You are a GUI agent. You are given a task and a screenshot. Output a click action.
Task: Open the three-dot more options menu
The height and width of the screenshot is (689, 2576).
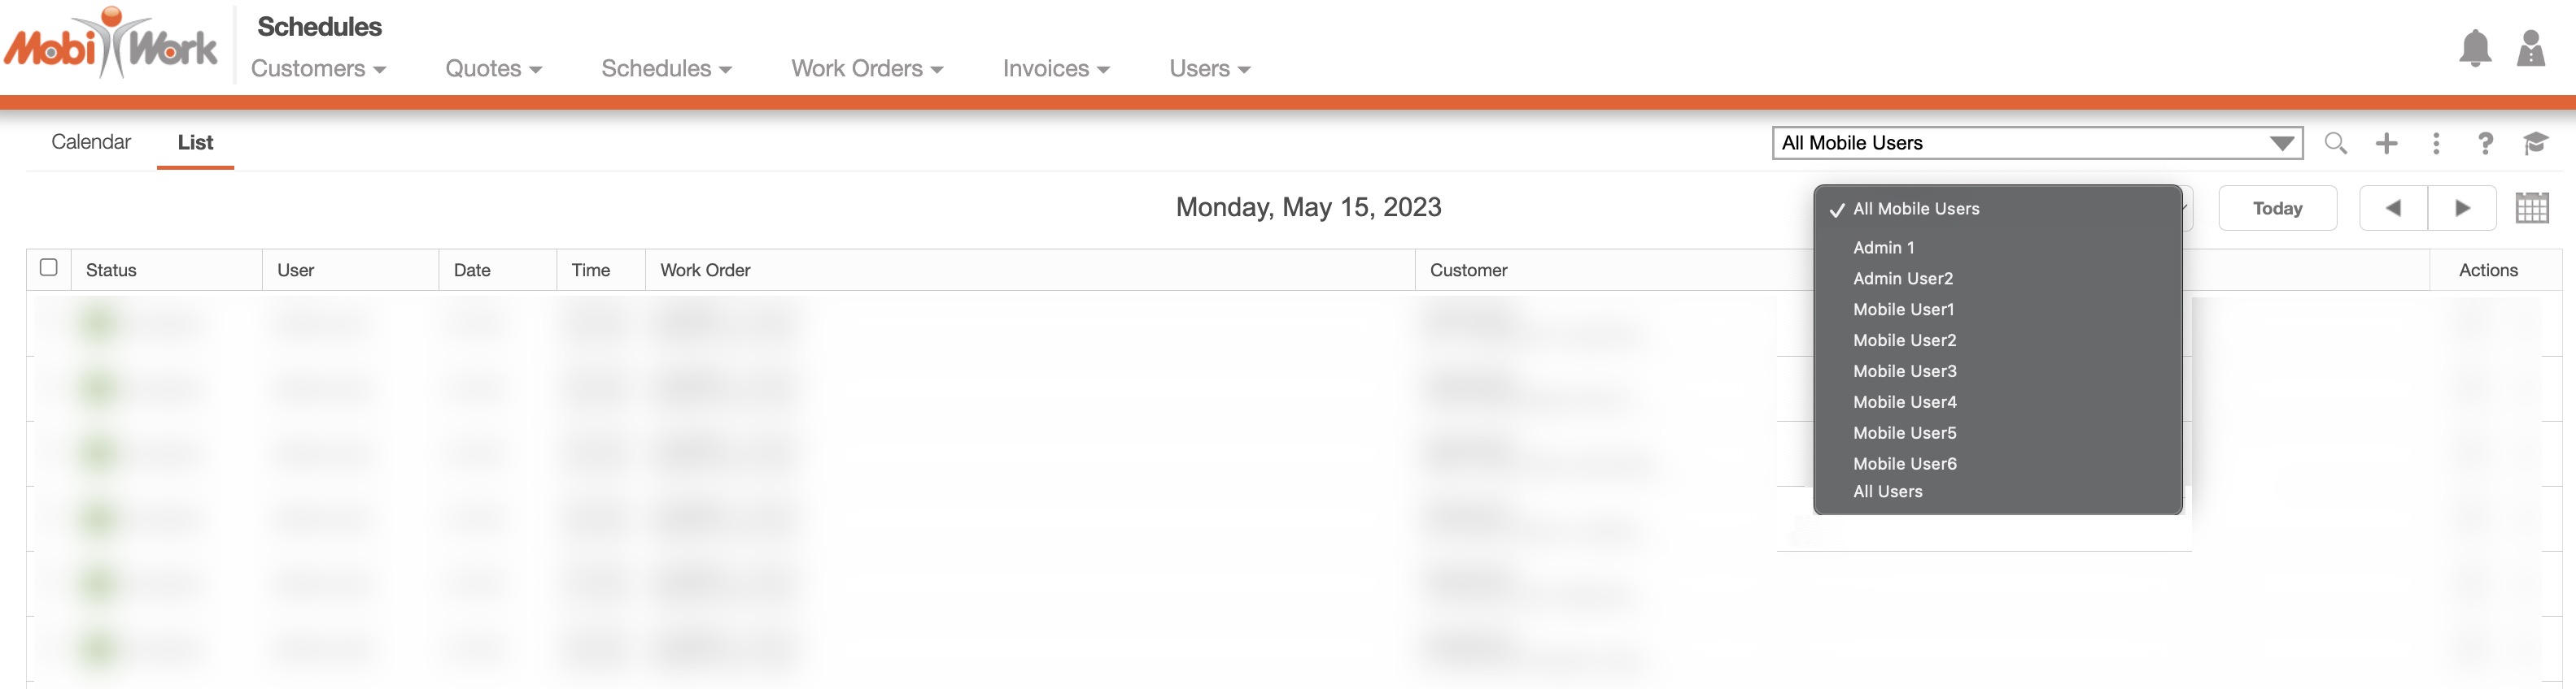[2436, 143]
